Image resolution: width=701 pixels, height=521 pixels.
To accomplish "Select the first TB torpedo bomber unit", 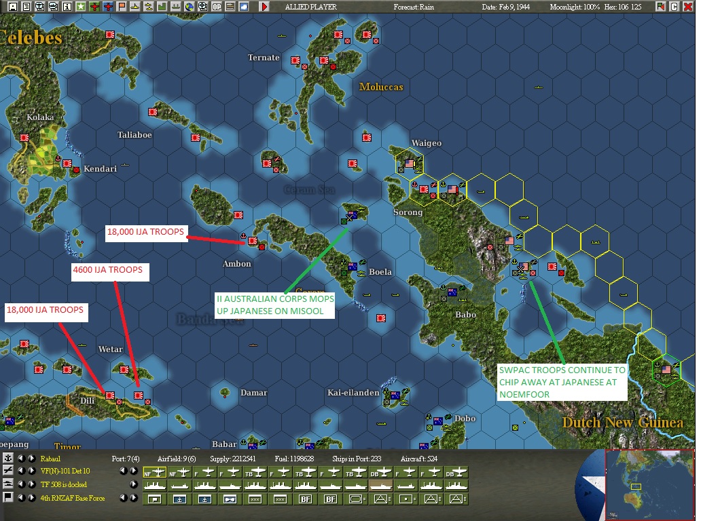I will (255, 472).
